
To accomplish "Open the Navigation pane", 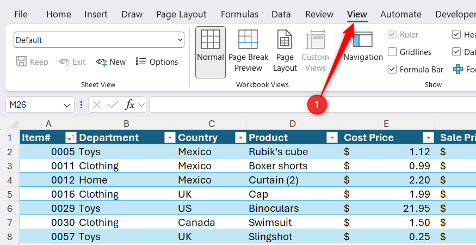I will [x=363, y=46].
